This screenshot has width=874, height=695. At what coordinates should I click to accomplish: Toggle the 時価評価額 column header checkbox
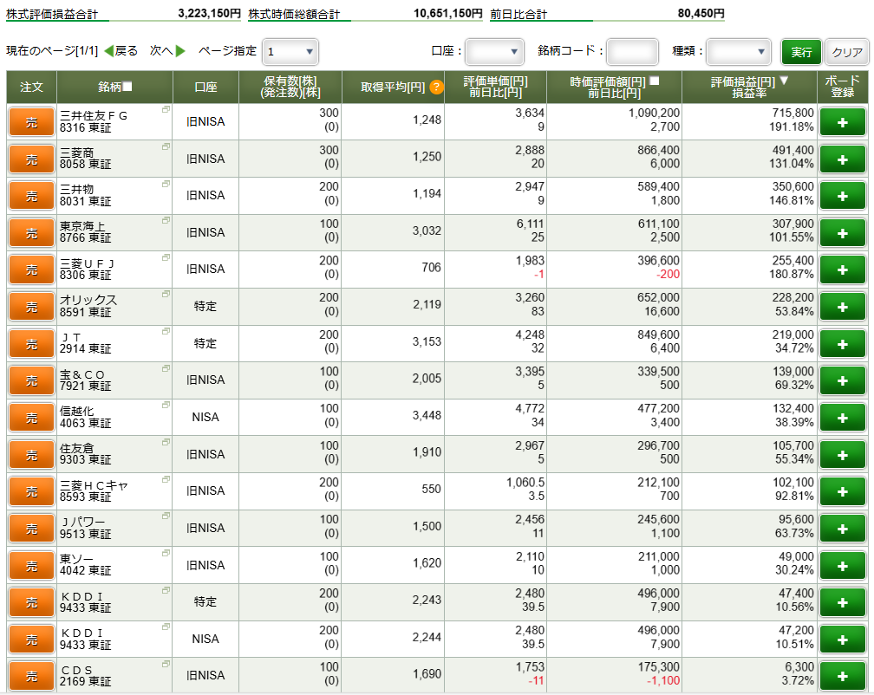click(x=655, y=81)
